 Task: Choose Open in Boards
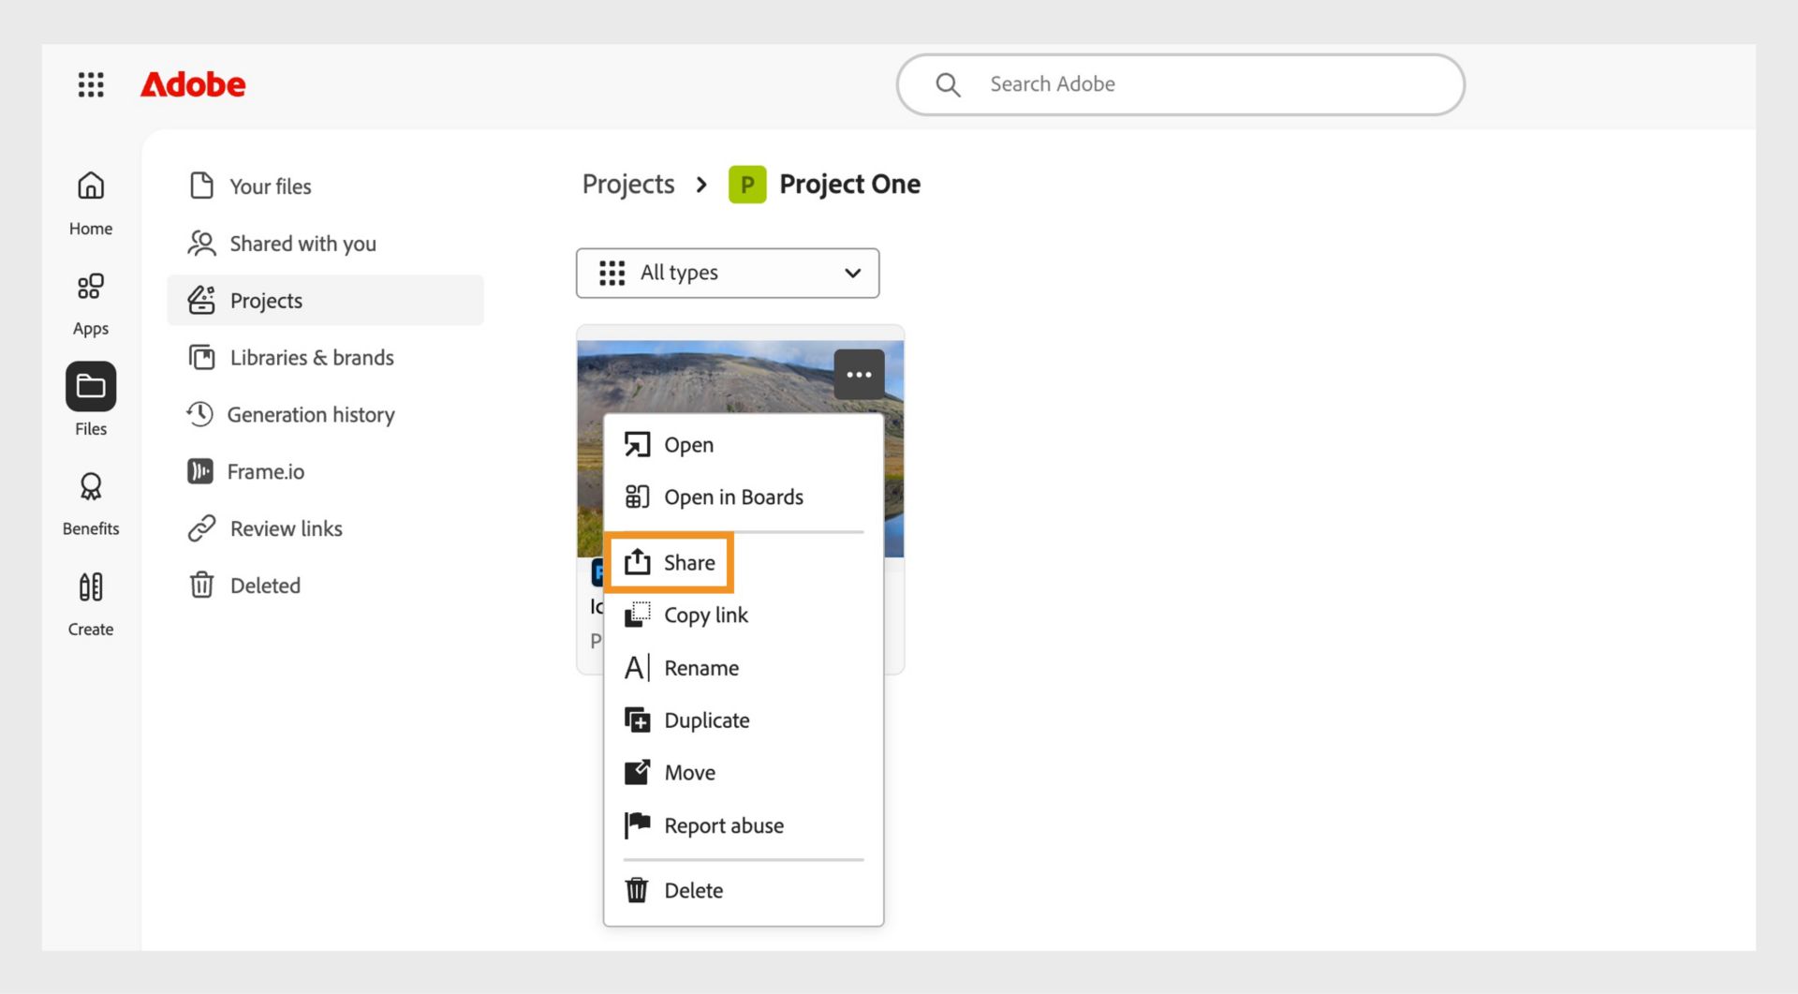tap(744, 497)
